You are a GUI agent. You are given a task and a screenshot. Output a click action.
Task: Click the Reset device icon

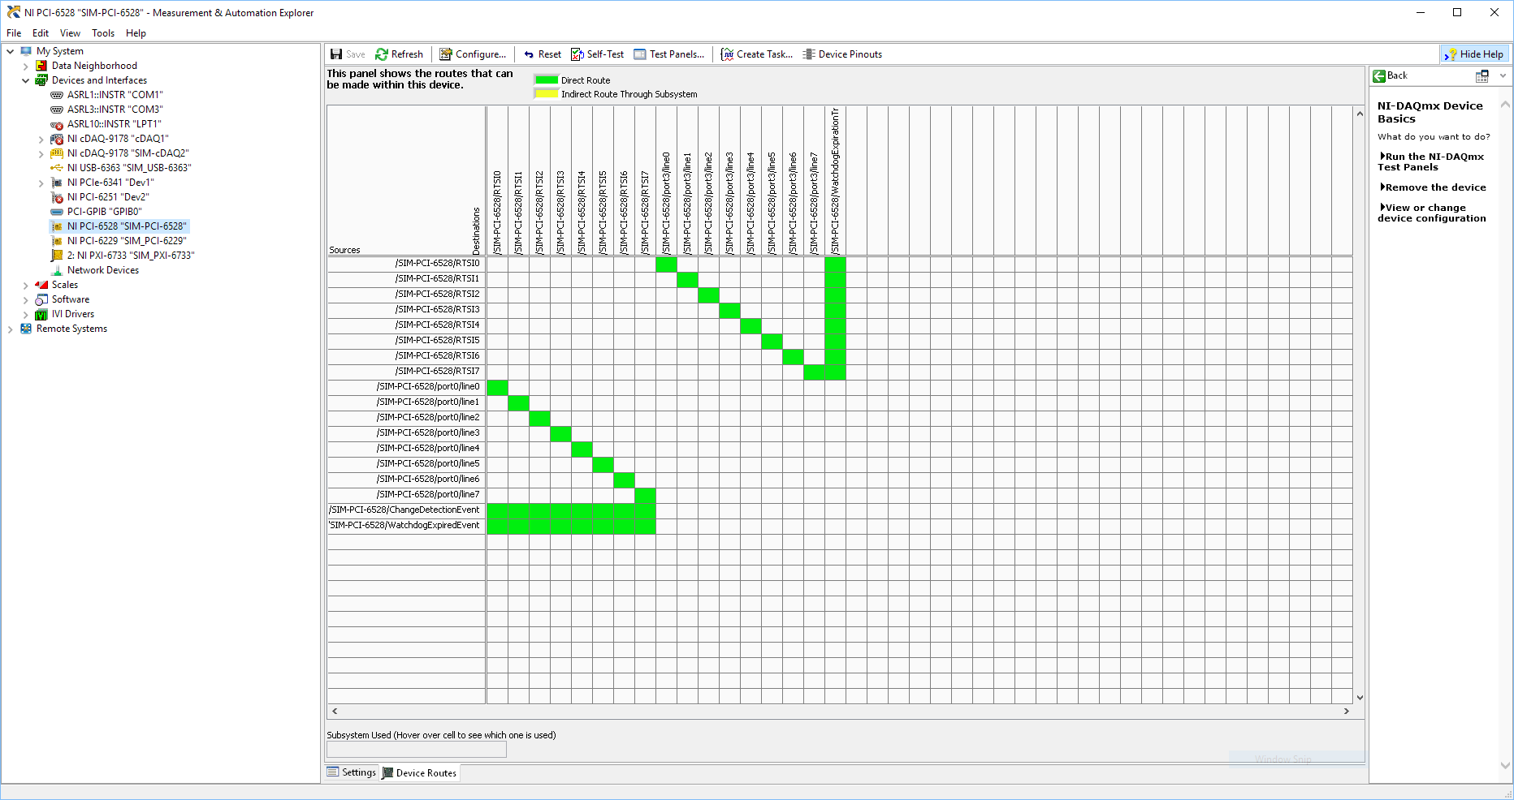[x=529, y=54]
